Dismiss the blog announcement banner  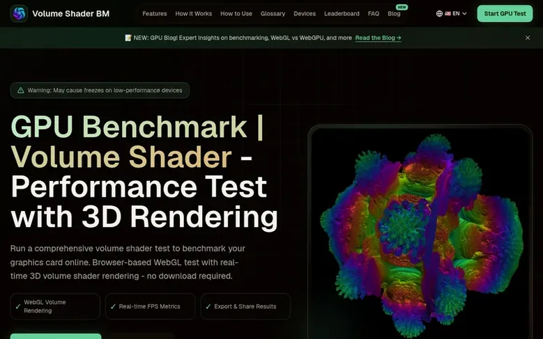click(x=528, y=38)
